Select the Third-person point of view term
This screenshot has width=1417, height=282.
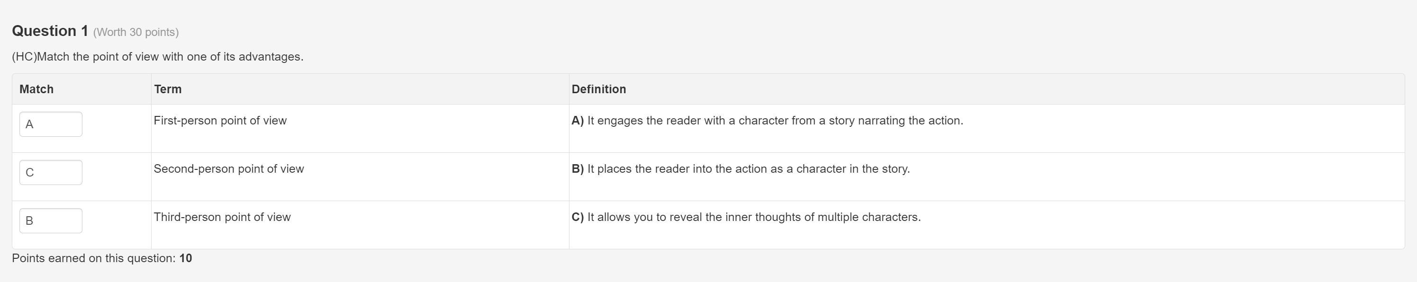tap(222, 217)
